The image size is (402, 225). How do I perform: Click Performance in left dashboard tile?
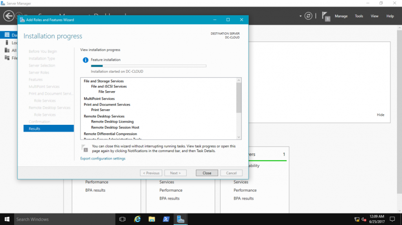coord(97,182)
